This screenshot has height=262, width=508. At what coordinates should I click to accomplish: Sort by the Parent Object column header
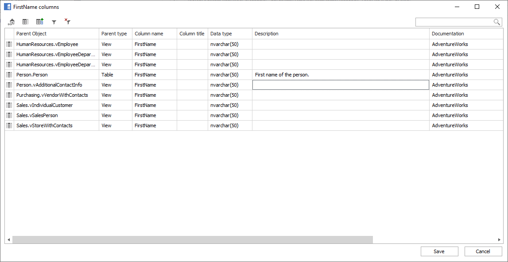coord(57,34)
